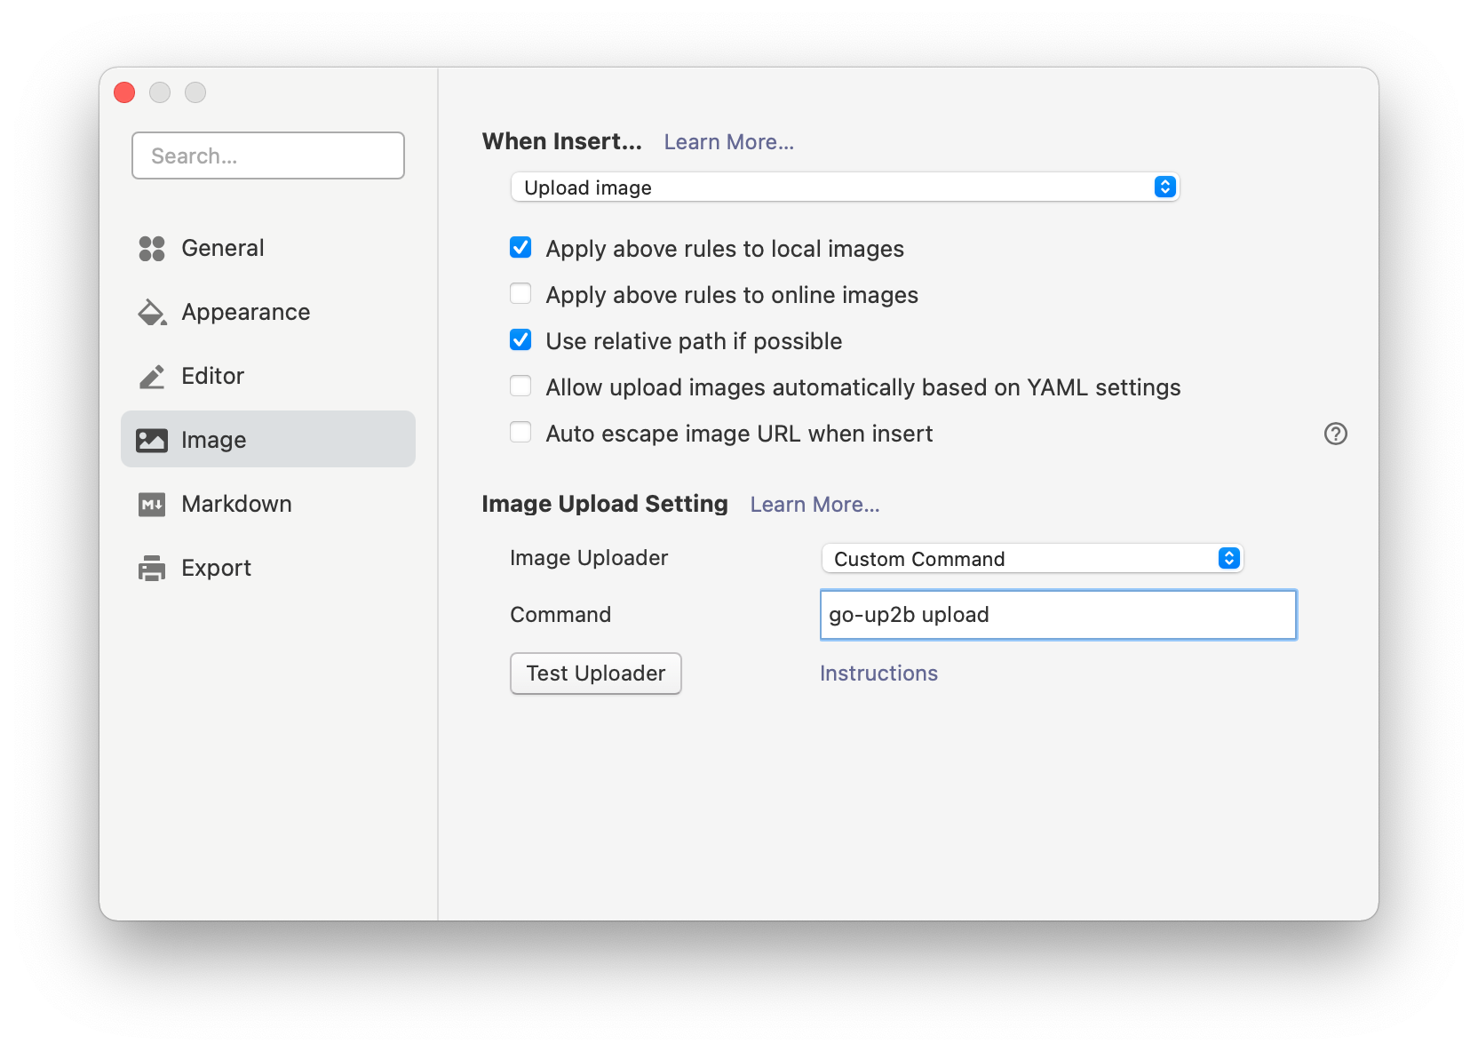Click the Image picture icon in sidebar
The height and width of the screenshot is (1052, 1478).
152,440
